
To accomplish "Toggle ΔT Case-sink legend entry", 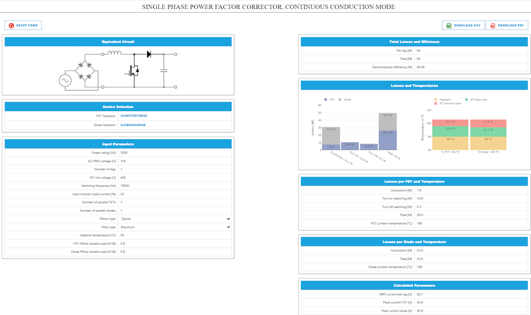I will coord(476,100).
